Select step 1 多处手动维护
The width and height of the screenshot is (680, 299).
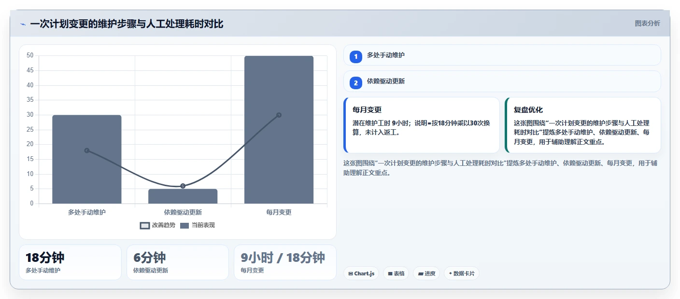coord(502,55)
